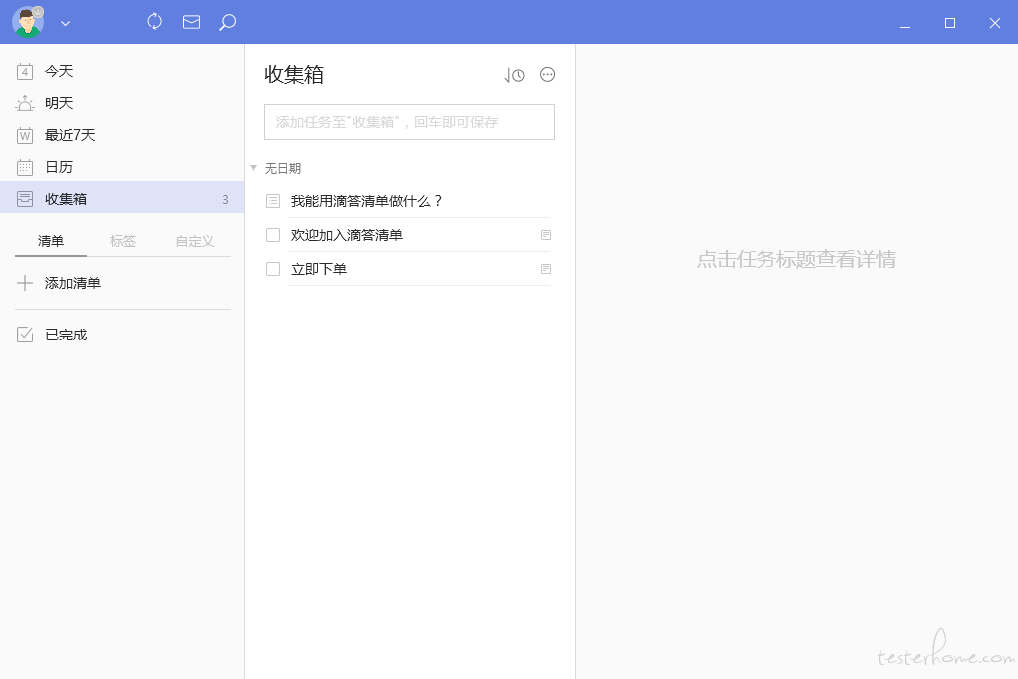Open the 日历 calendar view

(x=59, y=167)
